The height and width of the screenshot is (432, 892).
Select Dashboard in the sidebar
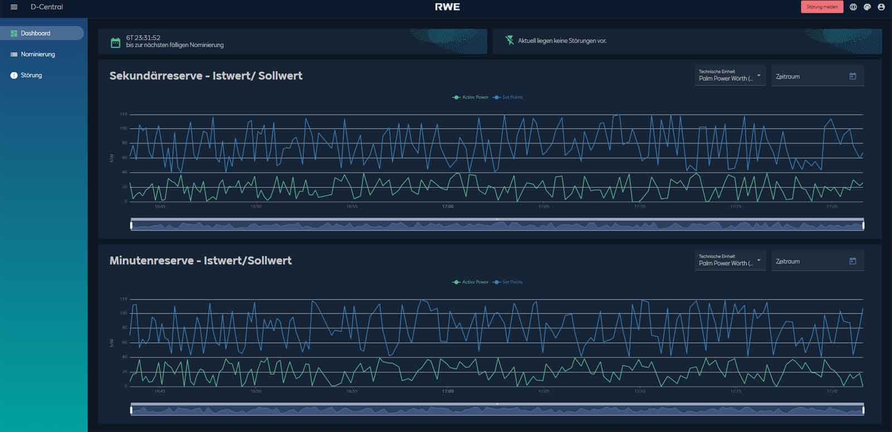(42, 33)
